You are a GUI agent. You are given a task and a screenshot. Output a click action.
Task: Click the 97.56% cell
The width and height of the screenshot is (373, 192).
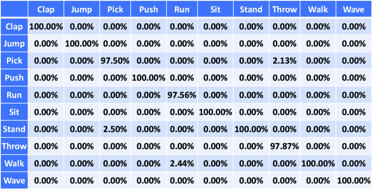[x=182, y=95]
